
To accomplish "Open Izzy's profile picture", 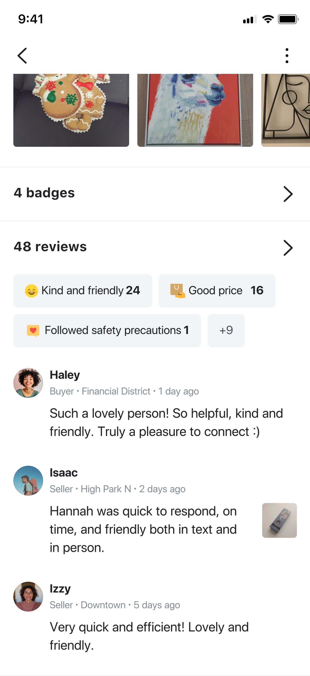I will [28, 596].
